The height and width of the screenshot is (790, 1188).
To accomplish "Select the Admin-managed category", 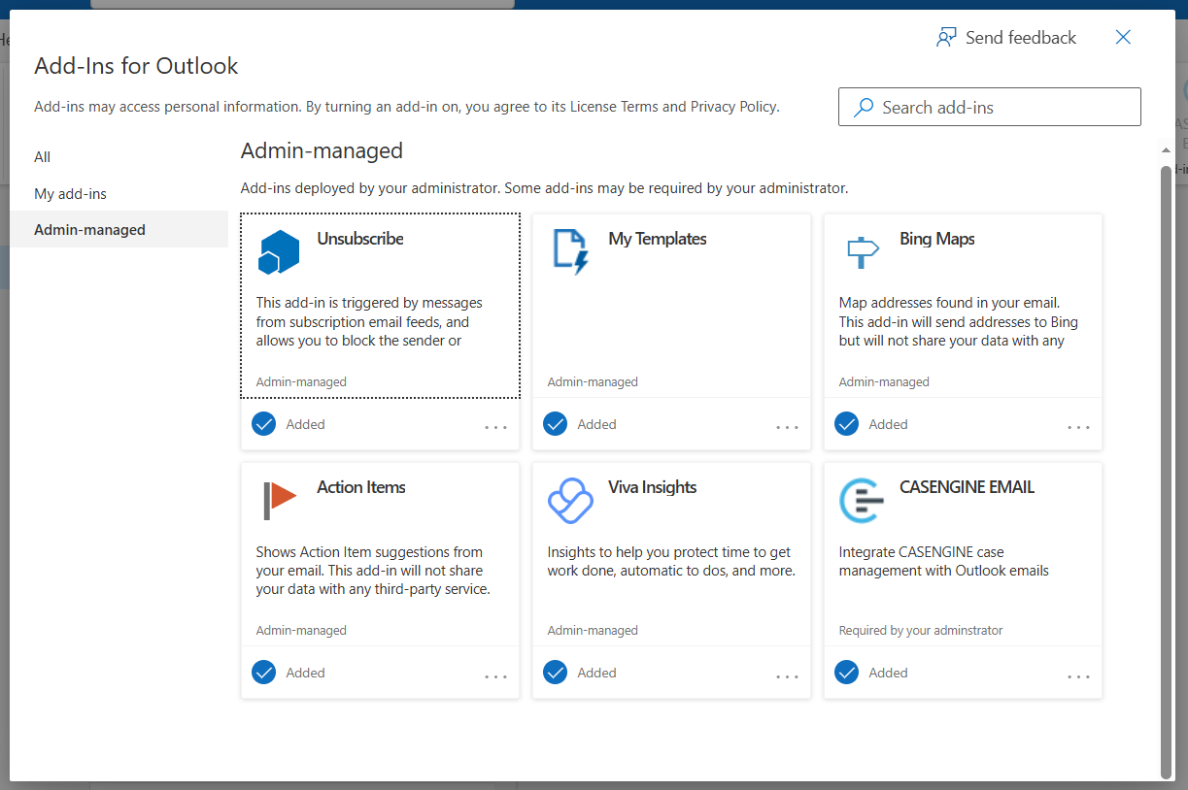I will coord(119,230).
